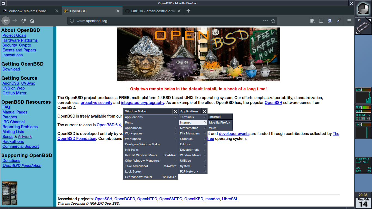
Task: Open page actions three-dot menu
Action: click(266, 21)
